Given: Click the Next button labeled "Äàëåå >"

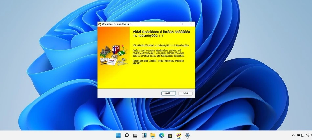Looking at the screenshot, I should pyautogui.click(x=169, y=93).
